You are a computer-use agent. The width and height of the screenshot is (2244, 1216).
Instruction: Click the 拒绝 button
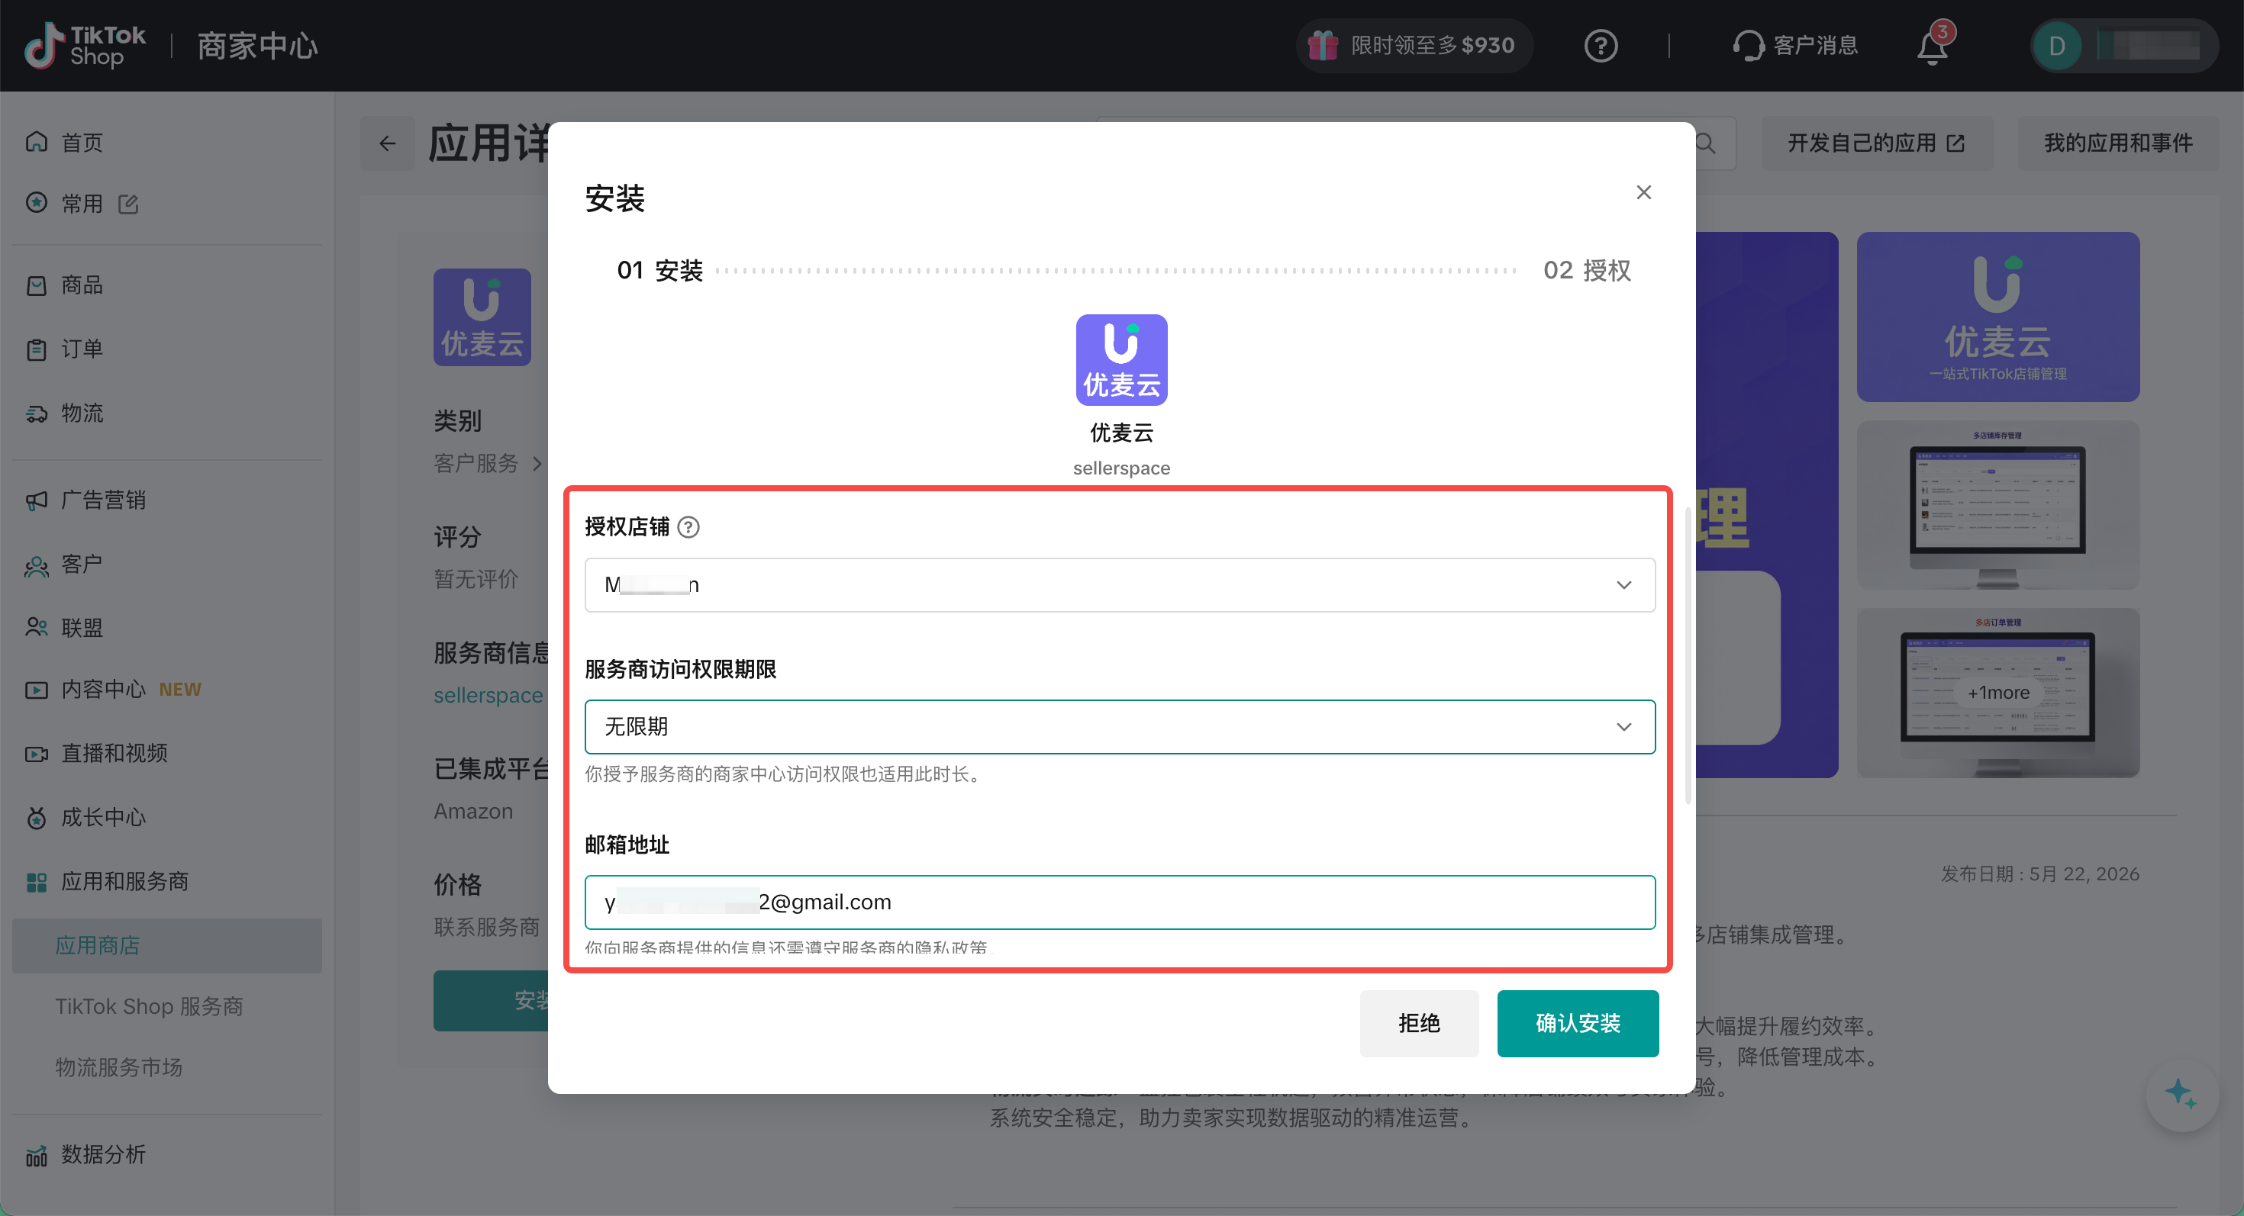tap(1418, 1023)
